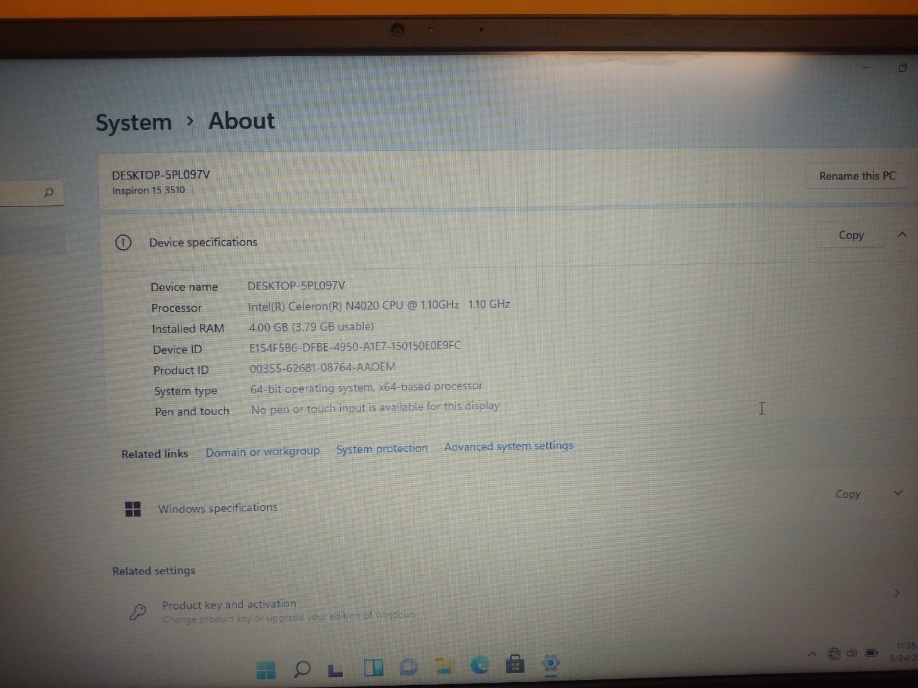
Task: Open Widgets from the taskbar
Action: click(x=374, y=667)
